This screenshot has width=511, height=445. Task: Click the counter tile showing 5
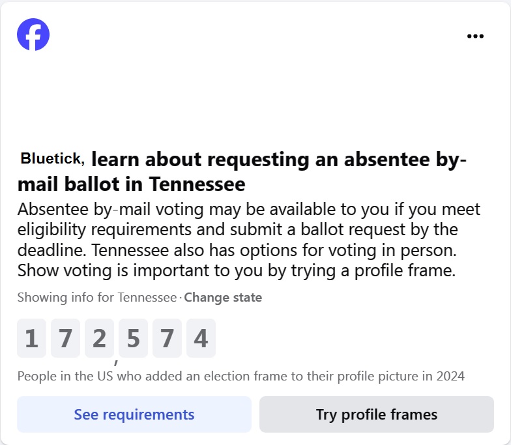coord(133,338)
